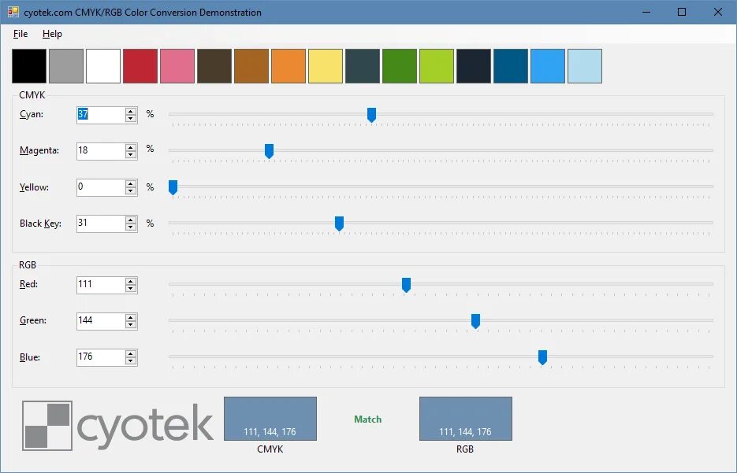This screenshot has height=473, width=737.
Task: Click the Blue slider thumb
Action: (x=542, y=357)
